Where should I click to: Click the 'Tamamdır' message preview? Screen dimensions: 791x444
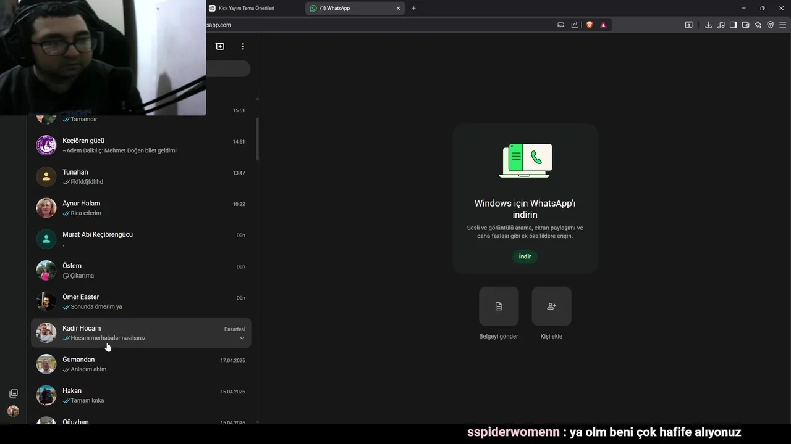[84, 120]
